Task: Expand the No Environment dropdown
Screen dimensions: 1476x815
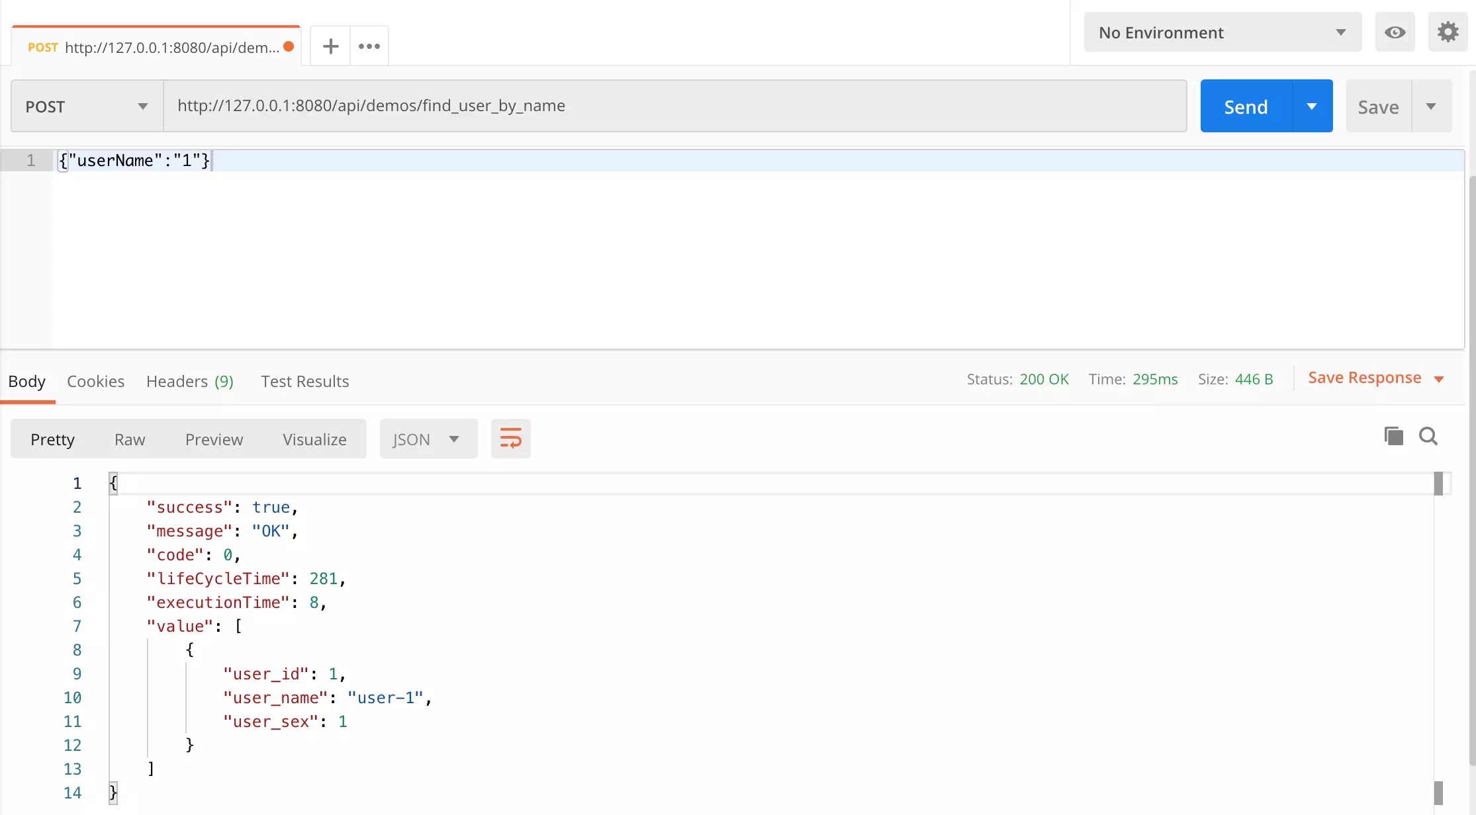Action: (x=1222, y=32)
